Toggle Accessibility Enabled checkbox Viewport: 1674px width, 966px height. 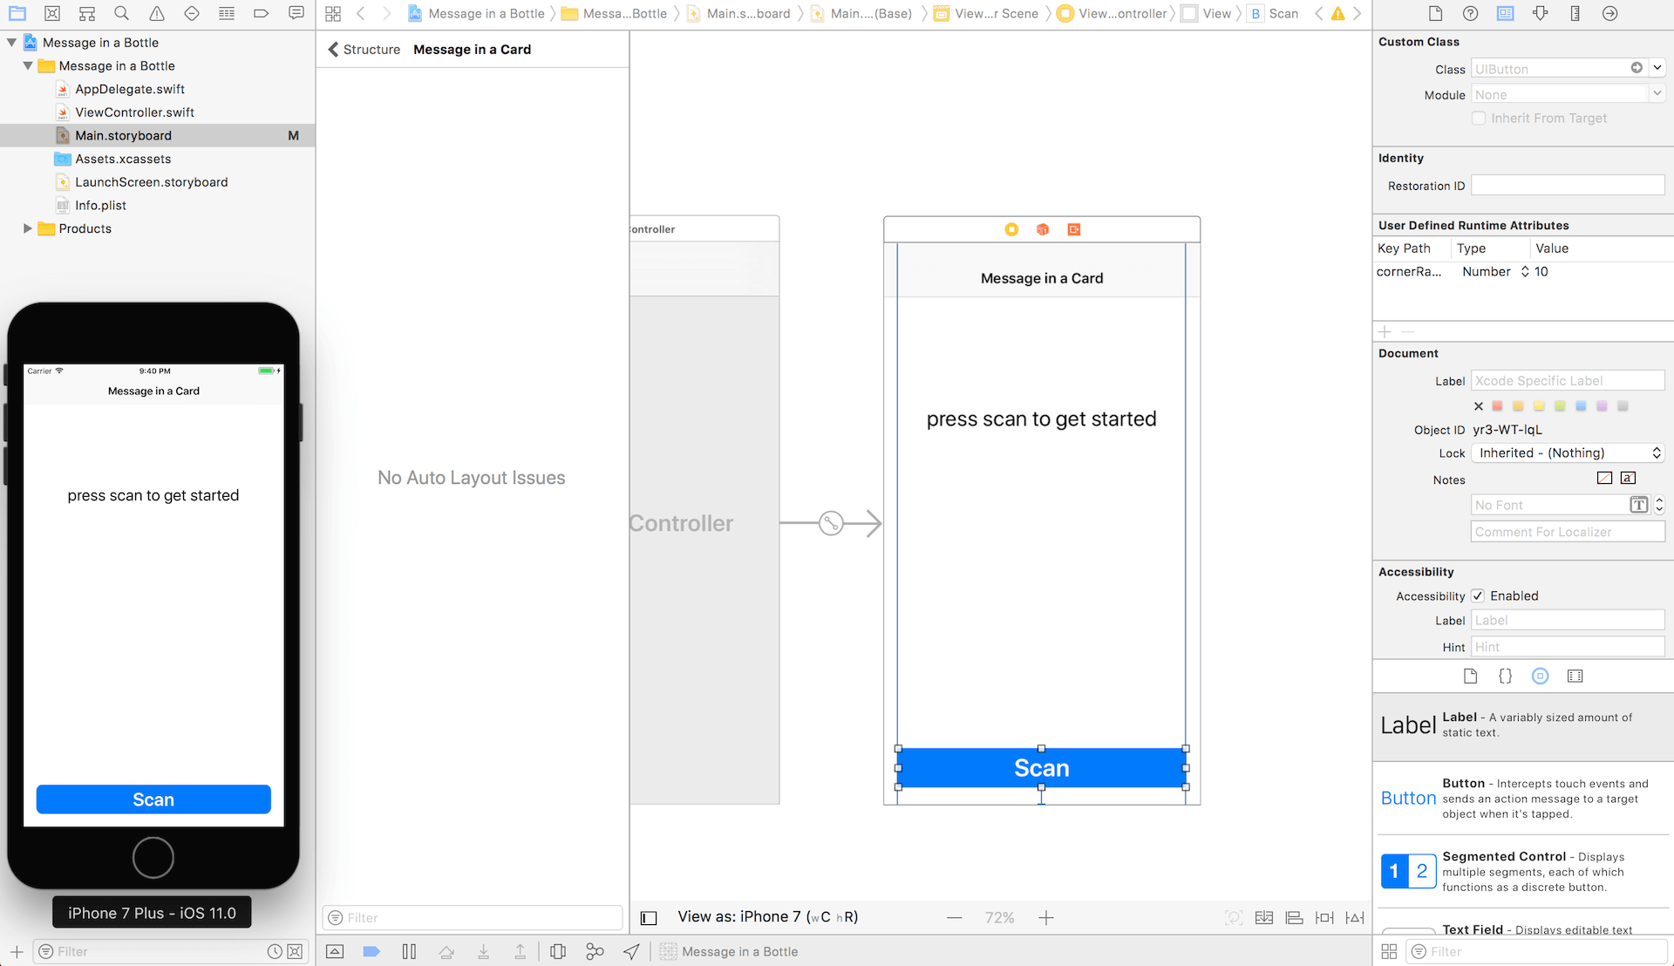pyautogui.click(x=1478, y=595)
